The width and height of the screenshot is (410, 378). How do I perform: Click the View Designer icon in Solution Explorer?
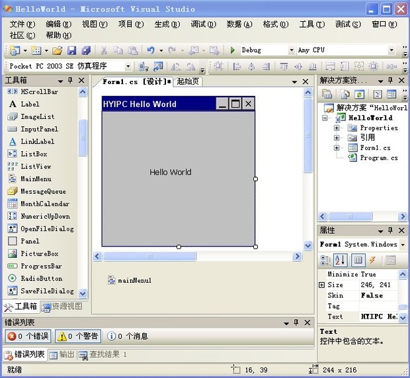pyautogui.click(x=391, y=94)
